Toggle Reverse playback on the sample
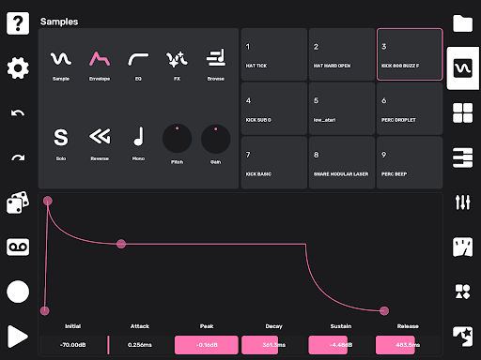The height and width of the screenshot is (360, 481). click(x=100, y=143)
